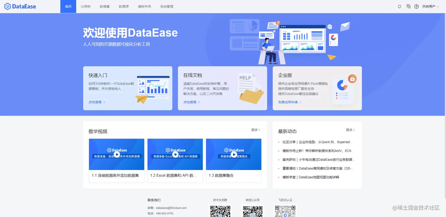Open 系统管理 in the top nav

[167, 6]
